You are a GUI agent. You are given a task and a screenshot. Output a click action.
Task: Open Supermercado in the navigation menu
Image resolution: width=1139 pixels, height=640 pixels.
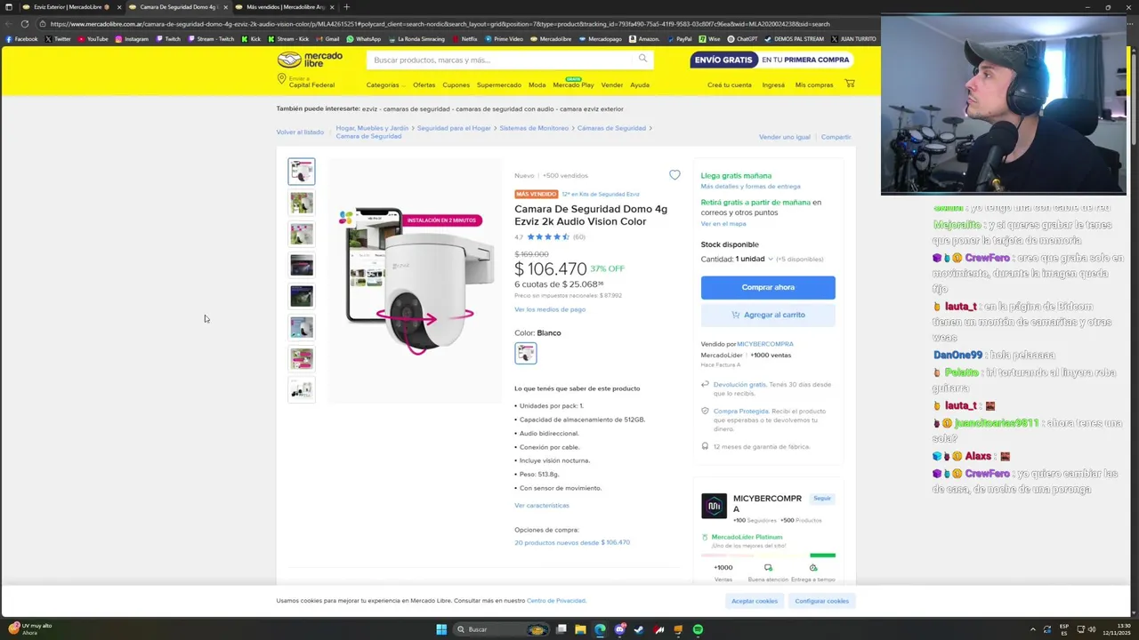point(498,84)
